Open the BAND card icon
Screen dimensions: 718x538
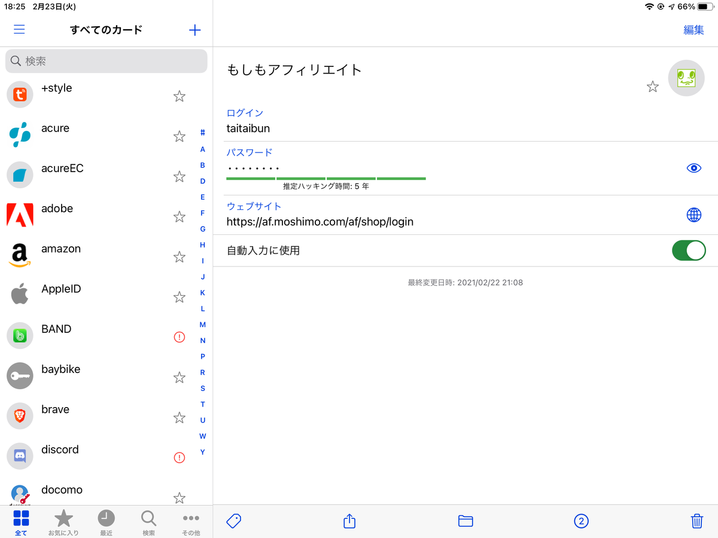click(x=20, y=336)
